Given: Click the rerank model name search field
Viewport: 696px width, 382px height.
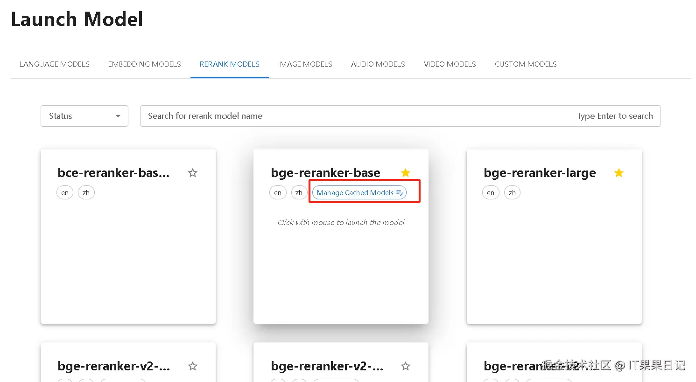Looking at the screenshot, I should click(400, 116).
